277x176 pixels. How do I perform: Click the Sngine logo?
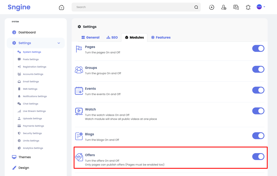click(19, 7)
